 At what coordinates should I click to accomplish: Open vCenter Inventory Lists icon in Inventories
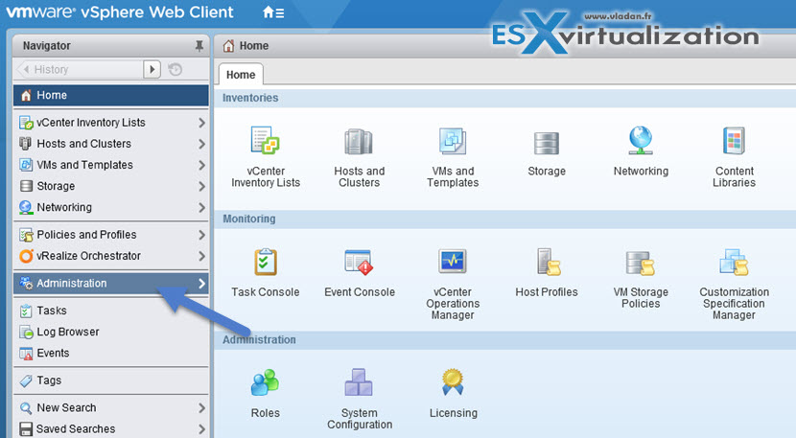click(265, 141)
